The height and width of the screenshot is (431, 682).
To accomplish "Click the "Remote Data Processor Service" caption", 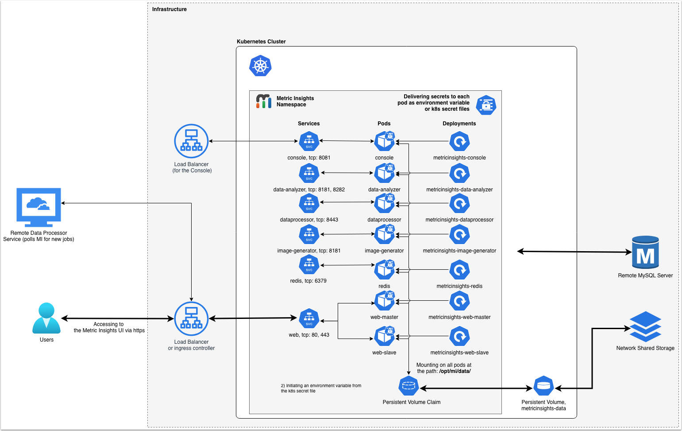I will pos(39,236).
